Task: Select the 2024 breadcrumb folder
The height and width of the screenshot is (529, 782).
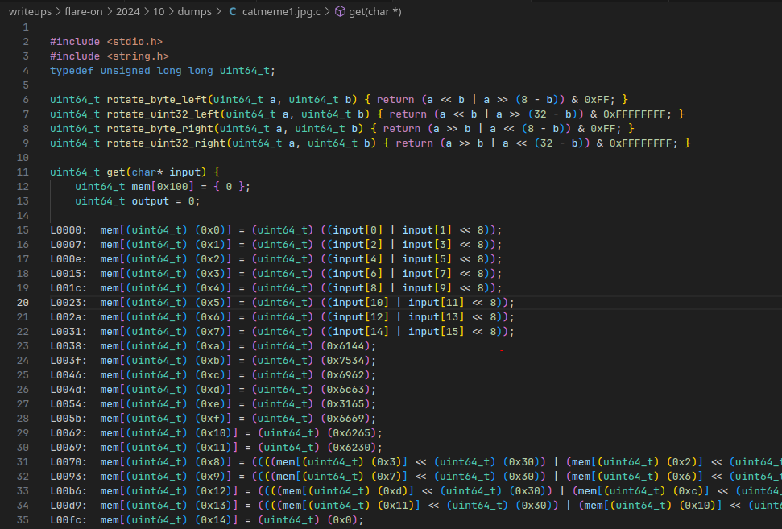Action: point(128,11)
